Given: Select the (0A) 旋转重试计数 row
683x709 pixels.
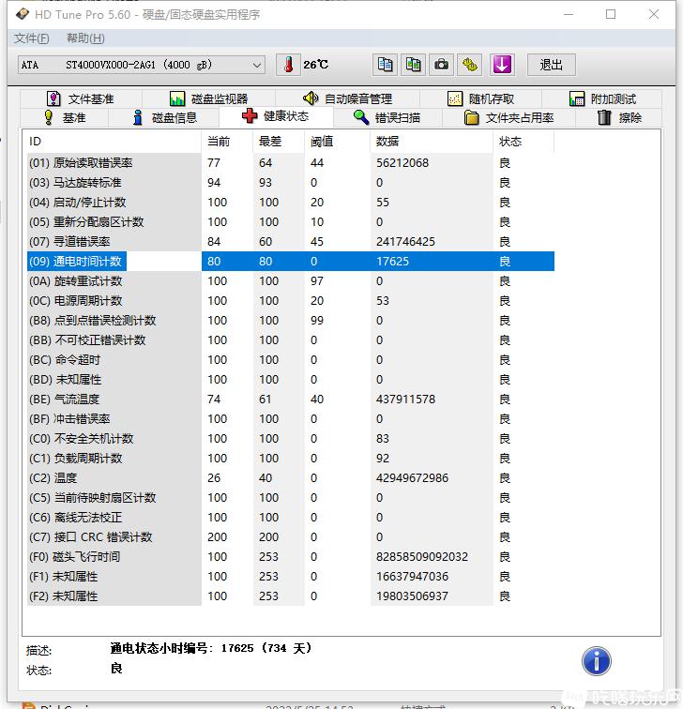Looking at the screenshot, I should tap(291, 281).
